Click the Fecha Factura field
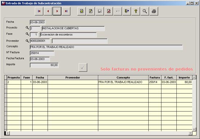Viewport: 200px width, 139px height. [40, 59]
